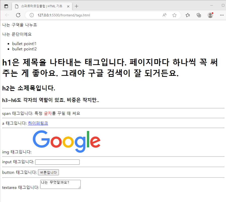Viewport: 226px width, 202px height.
Task: Click the bullet point!1 list item
Action: [24, 44]
